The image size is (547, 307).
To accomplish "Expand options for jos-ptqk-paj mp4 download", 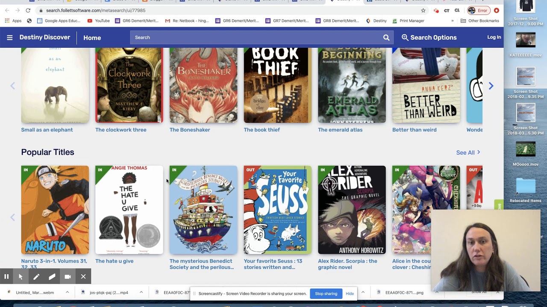I will pyautogui.click(x=141, y=293).
